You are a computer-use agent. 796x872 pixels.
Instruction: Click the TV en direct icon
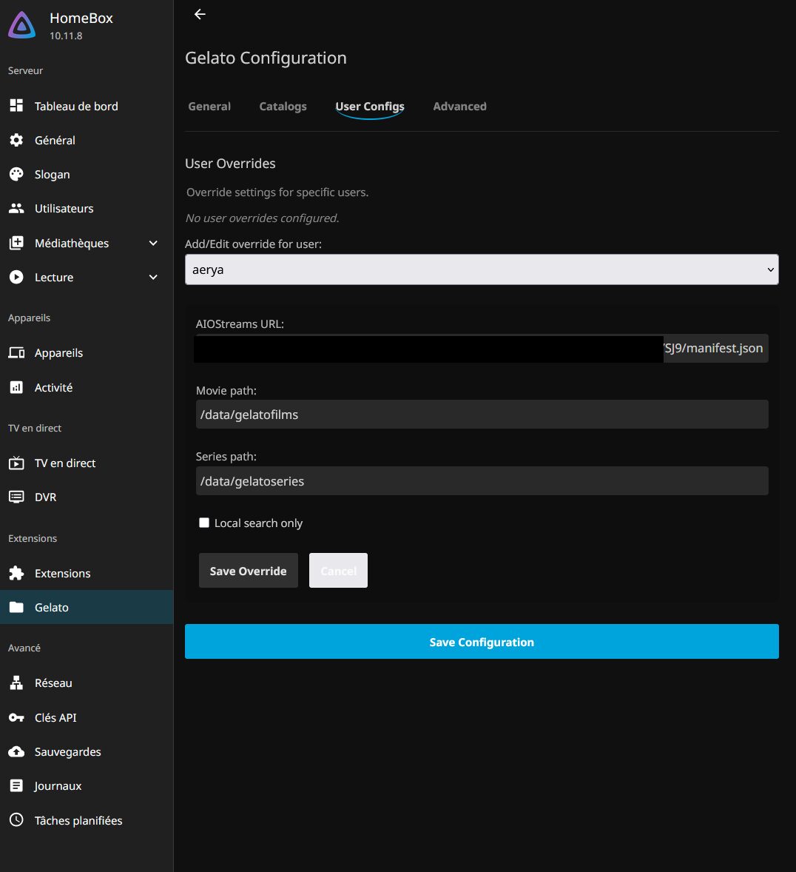pyautogui.click(x=17, y=463)
